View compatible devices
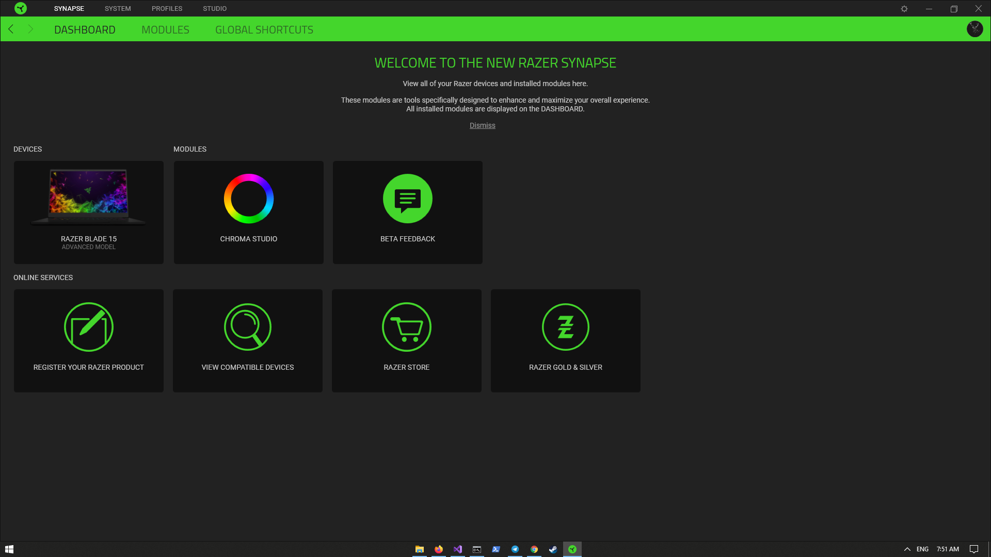 tap(248, 340)
